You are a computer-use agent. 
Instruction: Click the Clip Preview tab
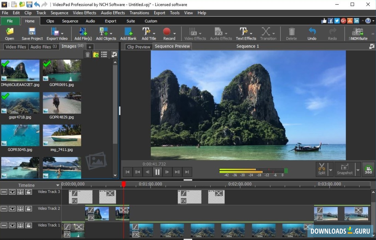coord(139,47)
